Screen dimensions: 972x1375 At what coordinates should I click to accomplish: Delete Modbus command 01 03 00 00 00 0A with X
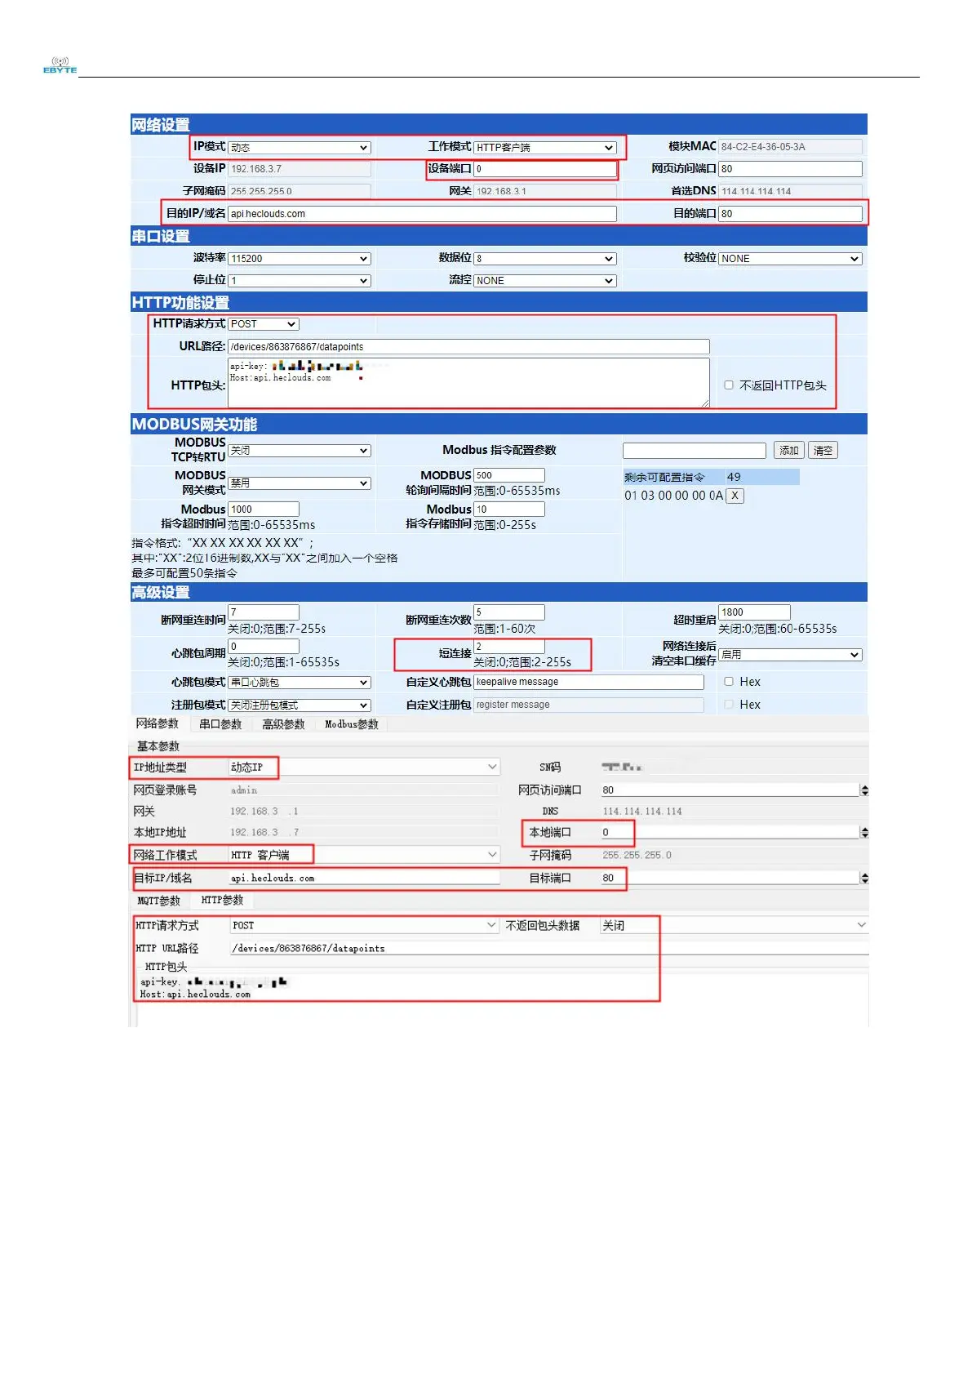pyautogui.click(x=735, y=496)
